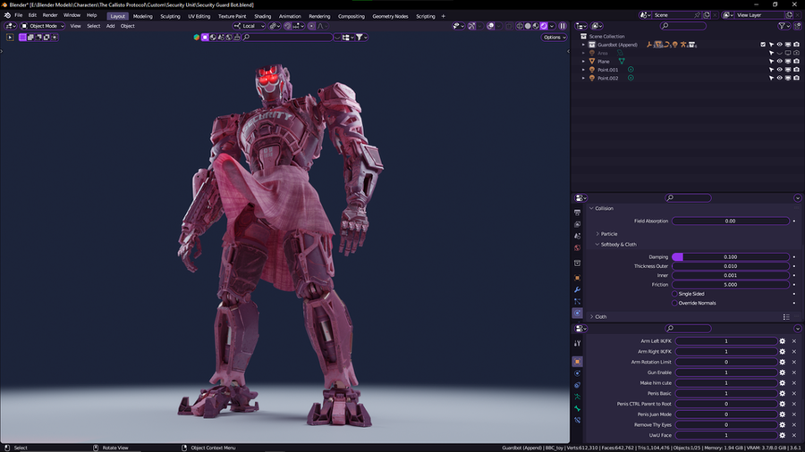Viewport: 805px width, 452px height.
Task: Disable Plane in renders camera icon
Action: click(796, 62)
